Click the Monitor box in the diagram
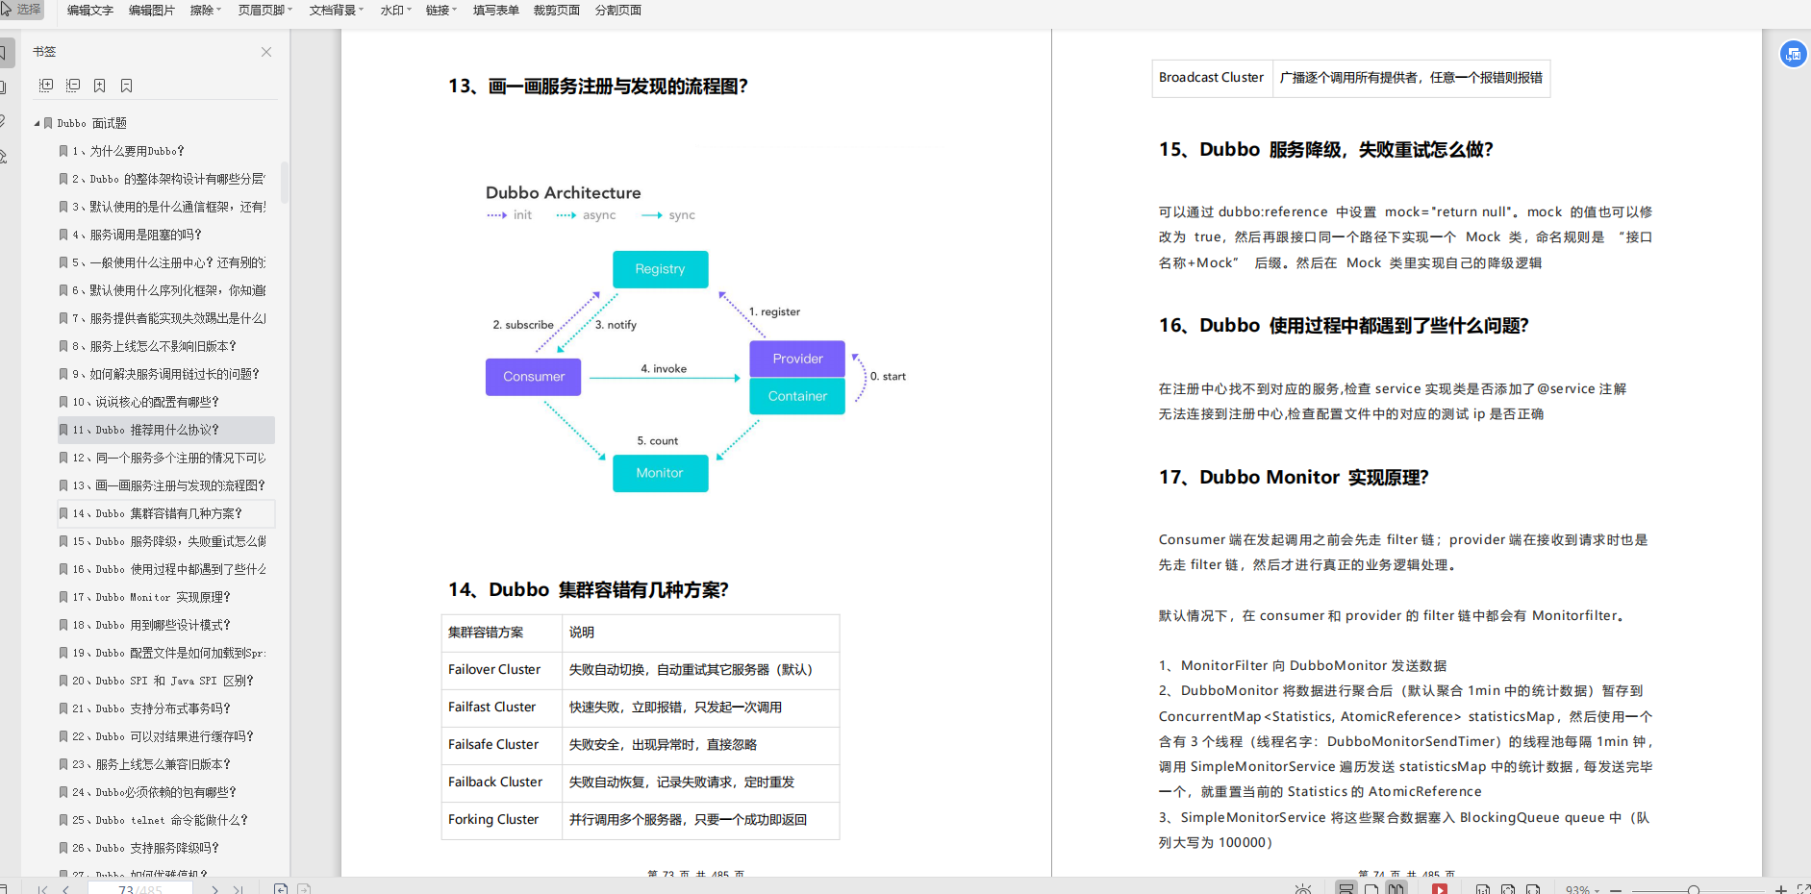Screen dimensions: 1811x894 (x=660, y=473)
